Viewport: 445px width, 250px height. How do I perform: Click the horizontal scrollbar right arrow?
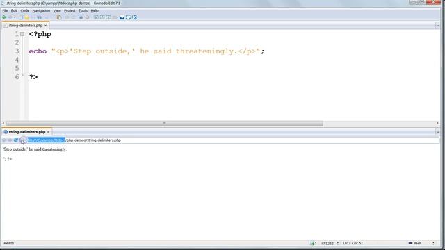click(x=437, y=124)
